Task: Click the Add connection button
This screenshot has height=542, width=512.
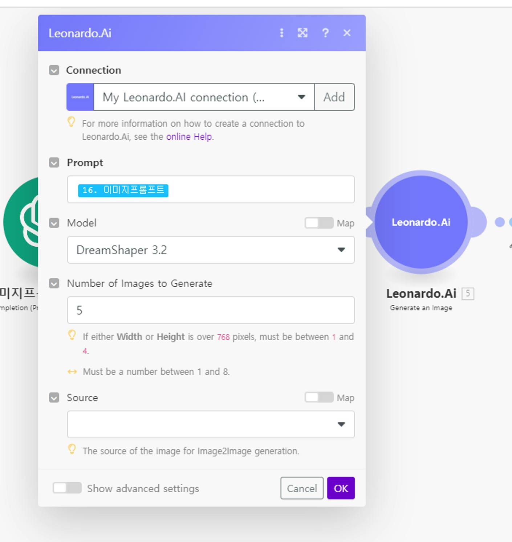Action: 334,97
